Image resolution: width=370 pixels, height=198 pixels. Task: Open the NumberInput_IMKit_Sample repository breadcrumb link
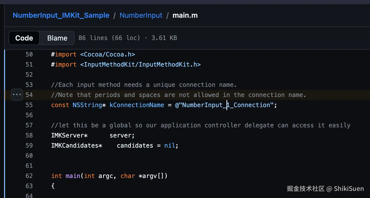click(61, 15)
